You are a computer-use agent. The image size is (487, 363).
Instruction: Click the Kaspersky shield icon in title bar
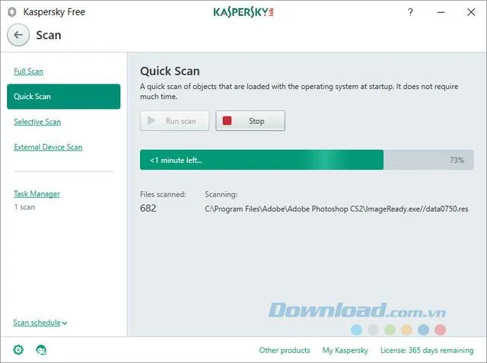(x=12, y=12)
